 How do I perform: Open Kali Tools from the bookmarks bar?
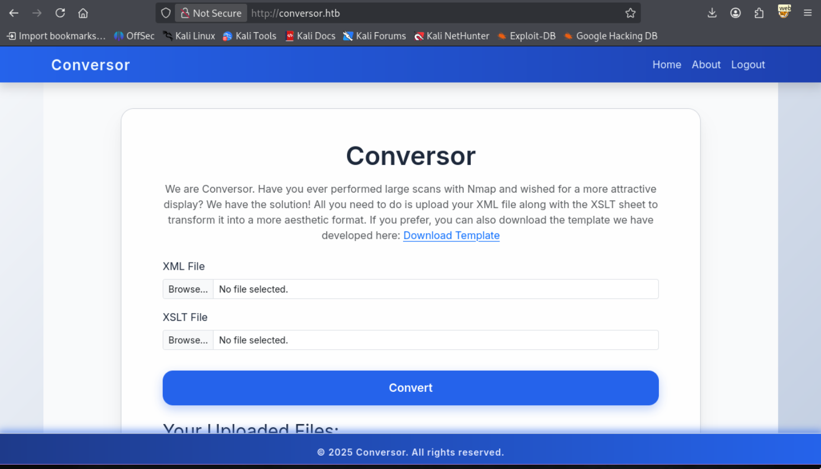(x=249, y=36)
